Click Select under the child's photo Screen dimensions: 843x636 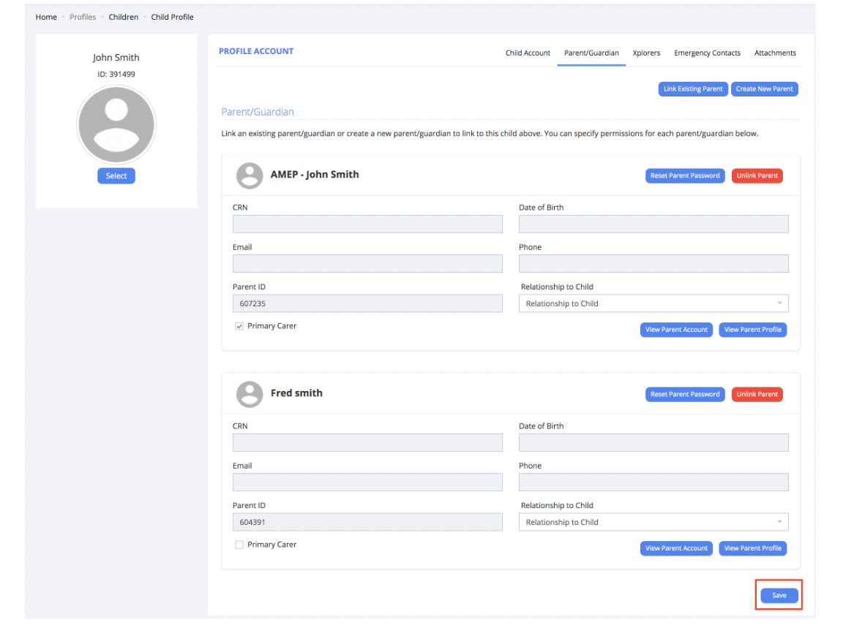[116, 175]
